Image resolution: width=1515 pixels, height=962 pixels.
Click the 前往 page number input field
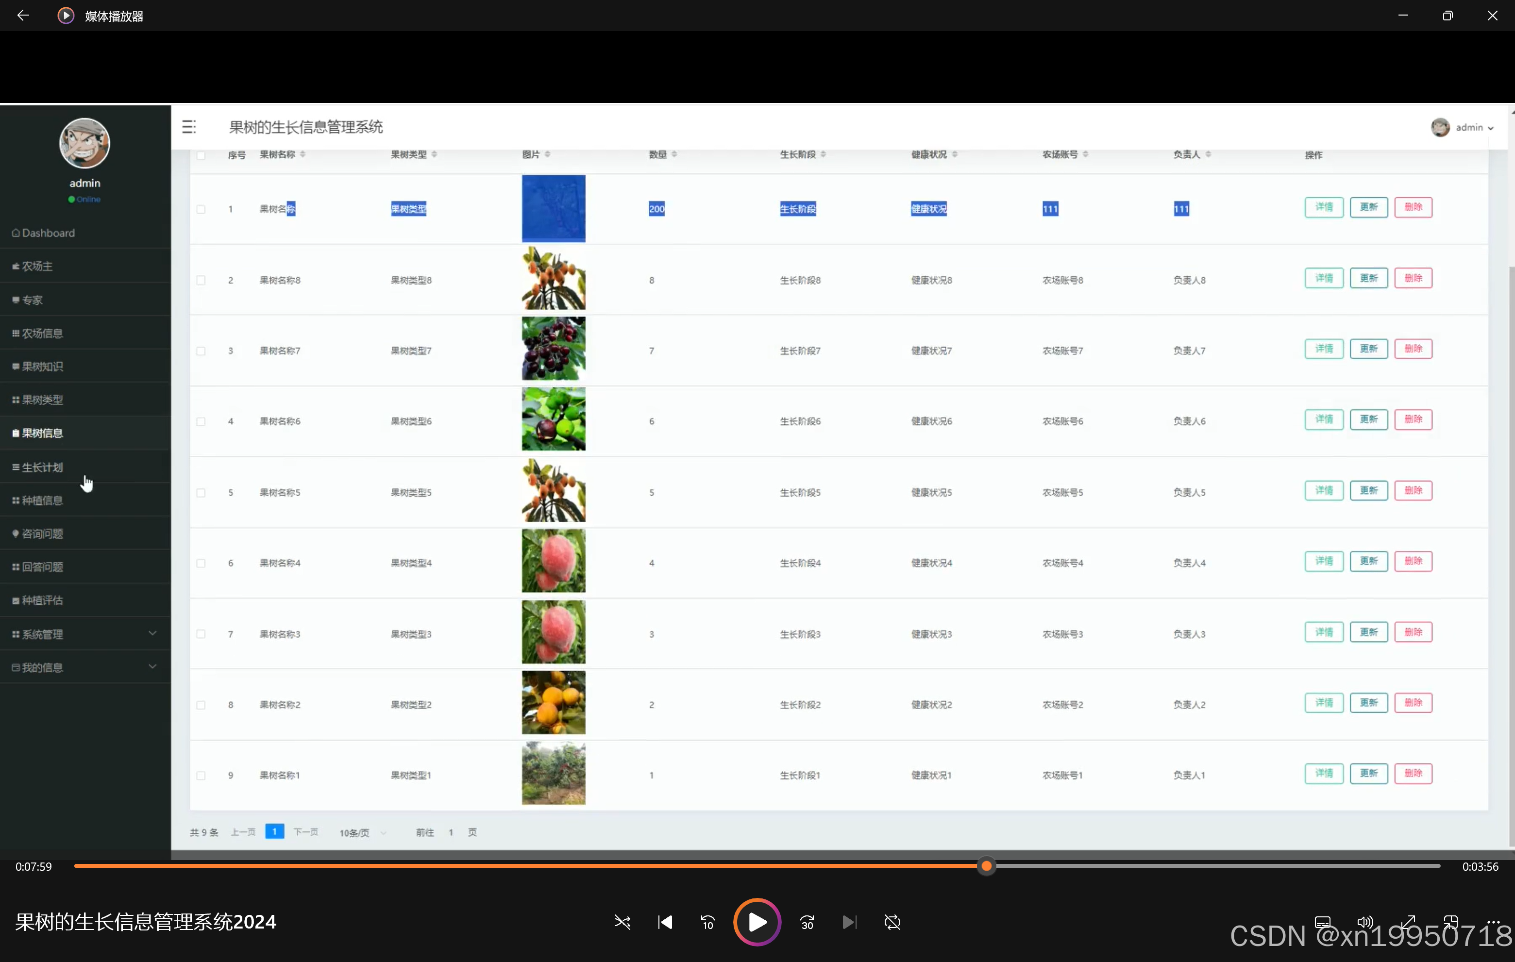pos(451,832)
